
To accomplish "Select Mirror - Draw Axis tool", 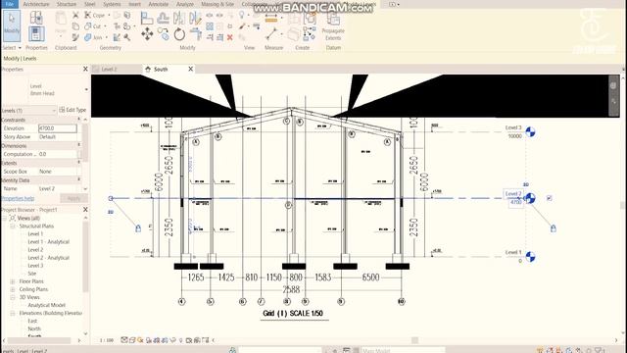I will tap(195, 18).
